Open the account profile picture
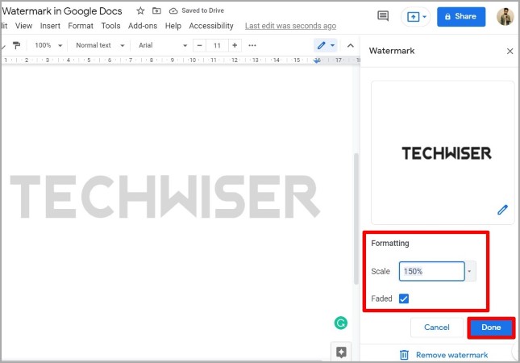 (505, 16)
